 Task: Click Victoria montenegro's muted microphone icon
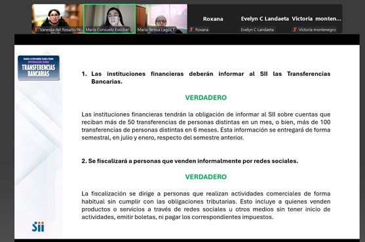pos(295,29)
